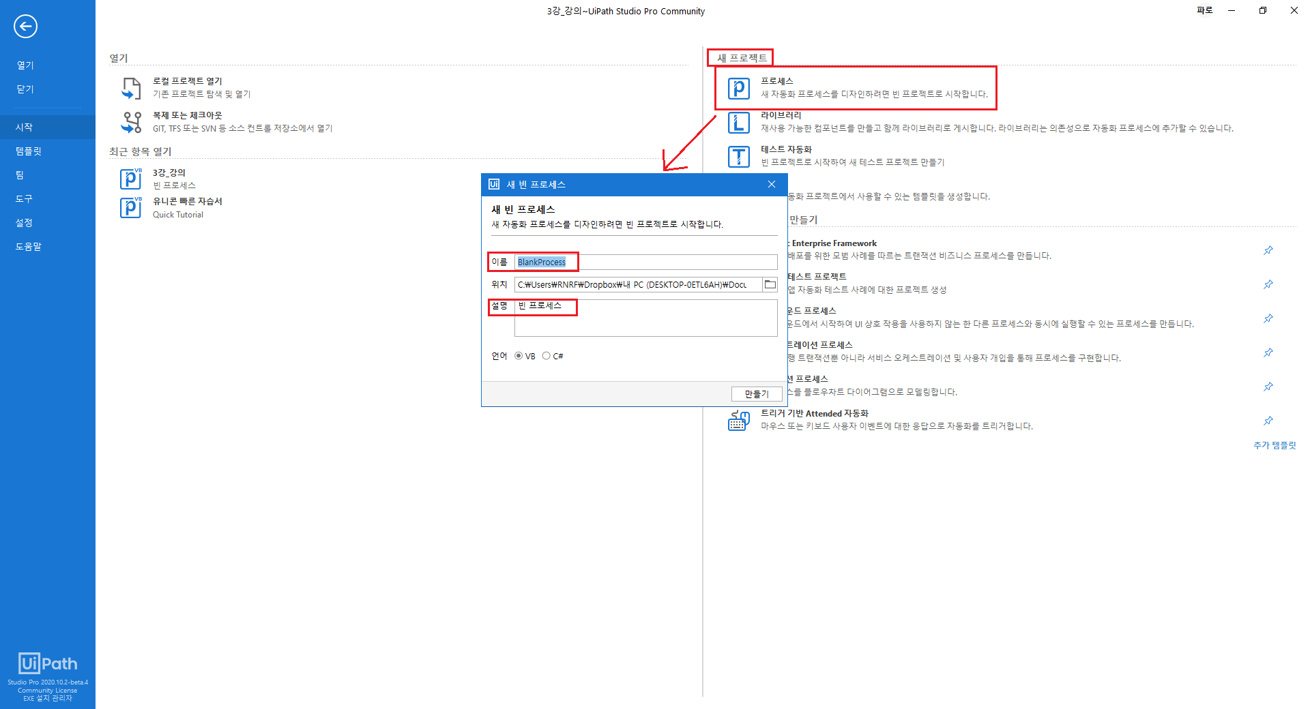Close the 새 빈 프로세스 dialog

772,185
